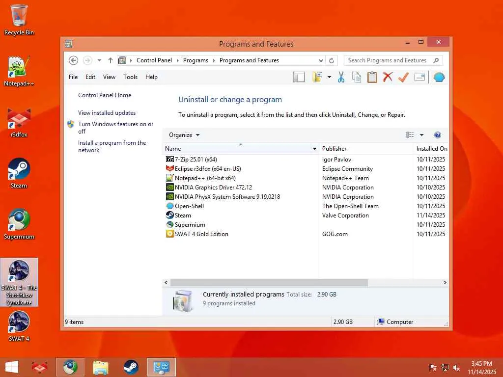Open the Name column filter dropdown
503x377 pixels.
pyautogui.click(x=314, y=149)
